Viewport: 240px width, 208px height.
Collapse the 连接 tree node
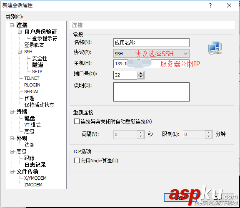tap(12, 25)
